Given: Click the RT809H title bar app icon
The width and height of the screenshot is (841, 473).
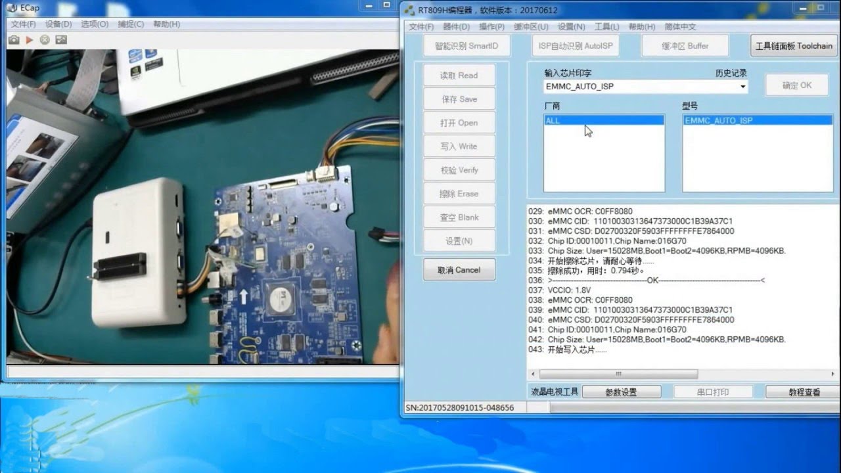Looking at the screenshot, I should pyautogui.click(x=410, y=10).
